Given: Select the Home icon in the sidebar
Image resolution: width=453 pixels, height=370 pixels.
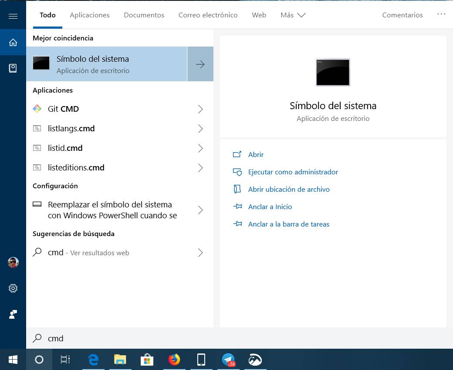Looking at the screenshot, I should 13,42.
